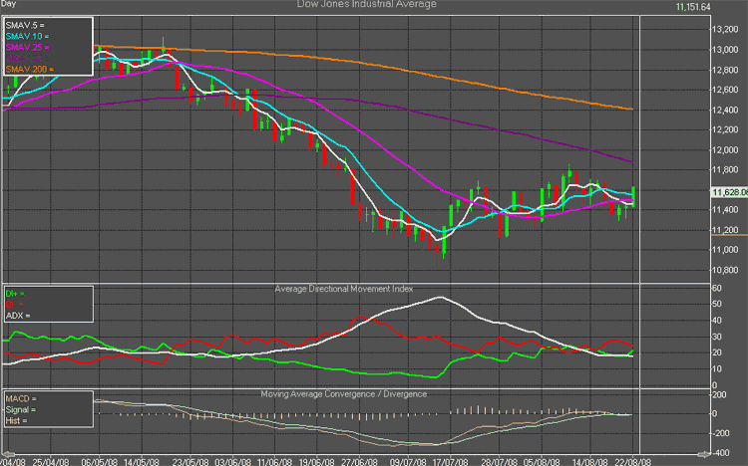Click the 'Dow Jones Industrial Average' chart title
This screenshot has height=466, width=748.
click(366, 4)
